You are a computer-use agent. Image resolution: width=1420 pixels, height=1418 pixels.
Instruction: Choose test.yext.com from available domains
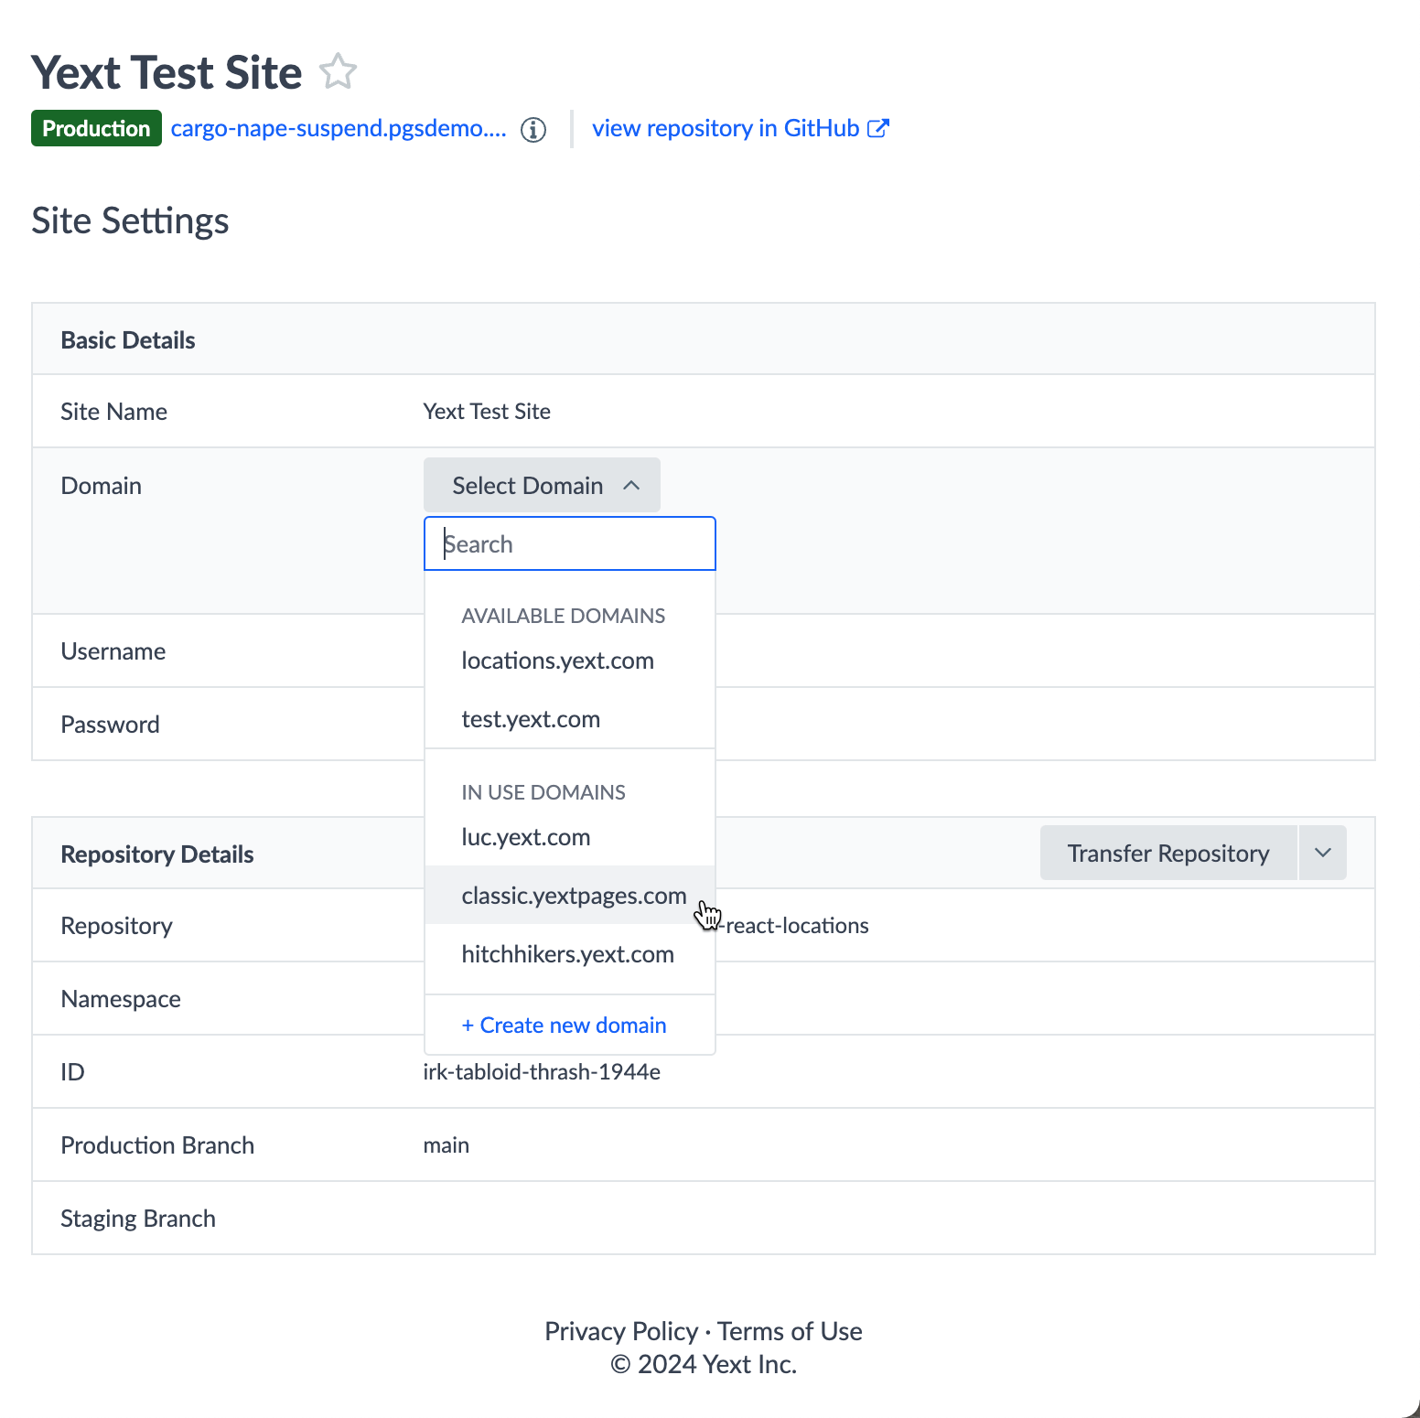coord(569,719)
